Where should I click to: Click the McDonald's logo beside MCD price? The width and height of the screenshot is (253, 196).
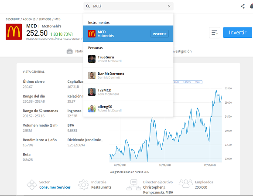pyautogui.click(x=14, y=32)
